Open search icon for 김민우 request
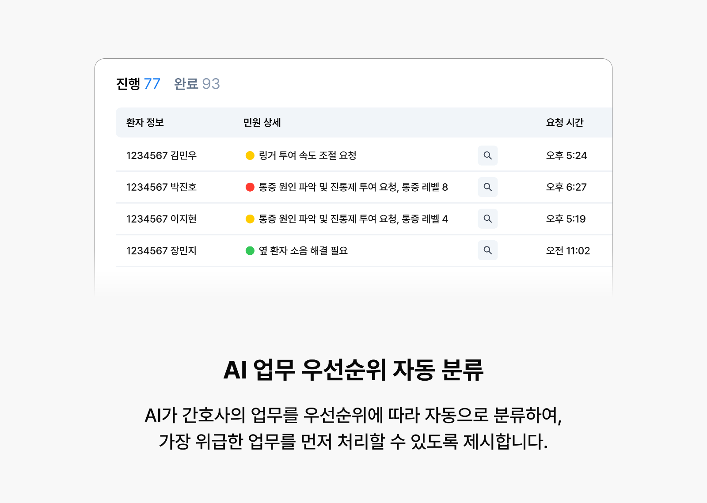The width and height of the screenshot is (707, 503). tap(487, 155)
